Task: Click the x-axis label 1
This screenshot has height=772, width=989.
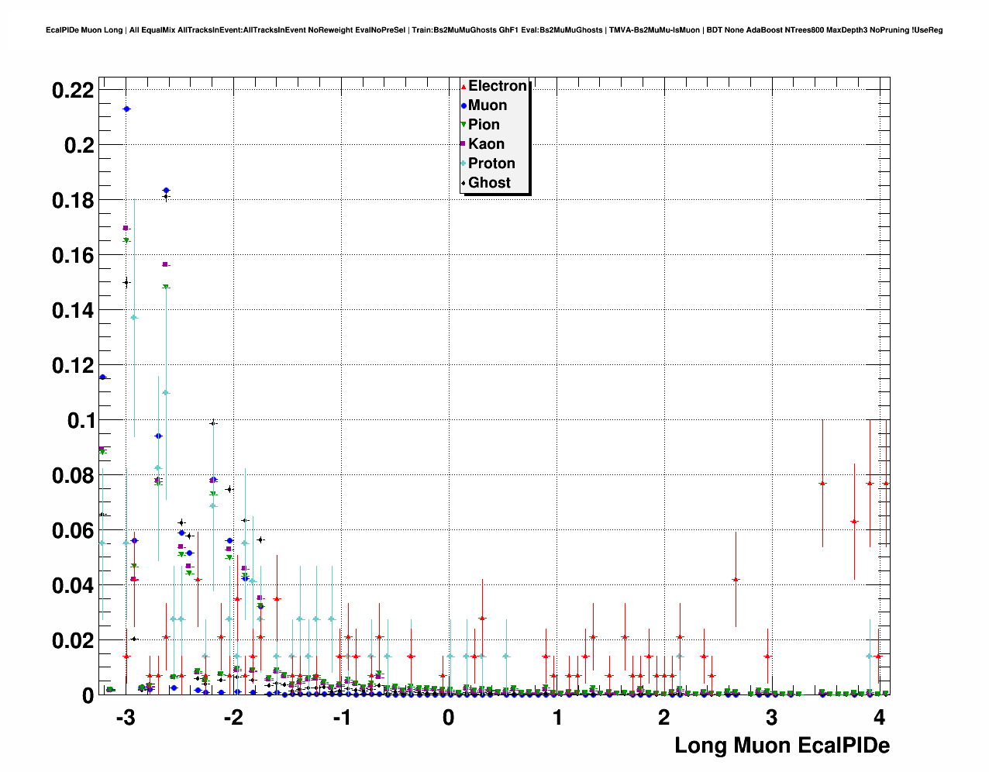Action: tap(557, 718)
